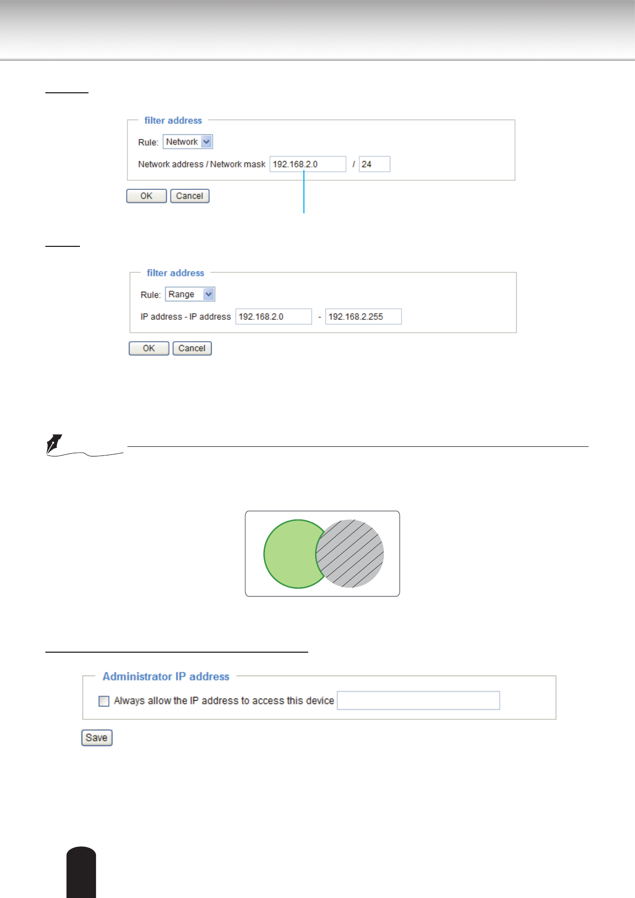Click the black page tab at bottom left
This screenshot has height=898, width=635.
pyautogui.click(x=81, y=871)
